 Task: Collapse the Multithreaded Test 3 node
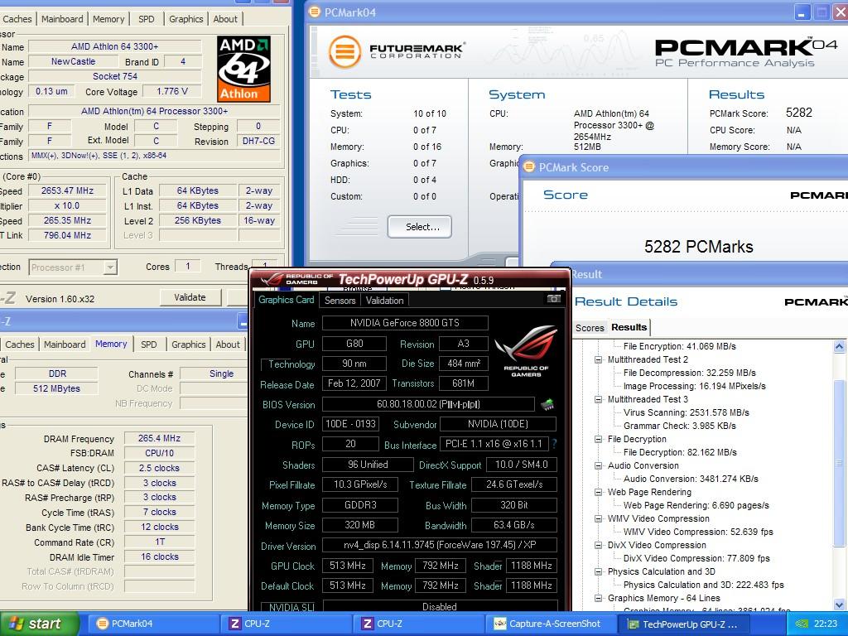(598, 399)
